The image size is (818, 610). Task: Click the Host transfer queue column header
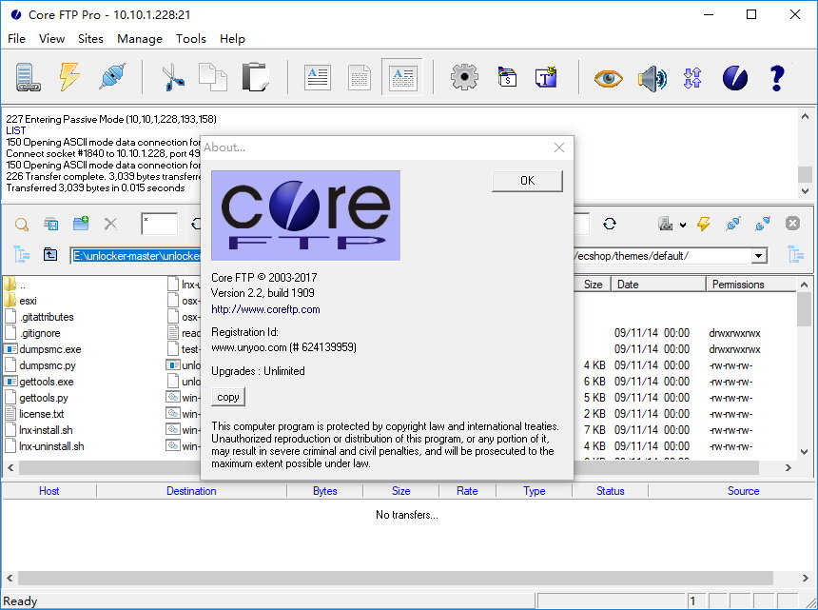pos(49,491)
